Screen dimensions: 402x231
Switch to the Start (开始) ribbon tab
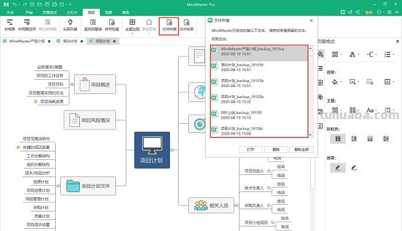point(29,12)
